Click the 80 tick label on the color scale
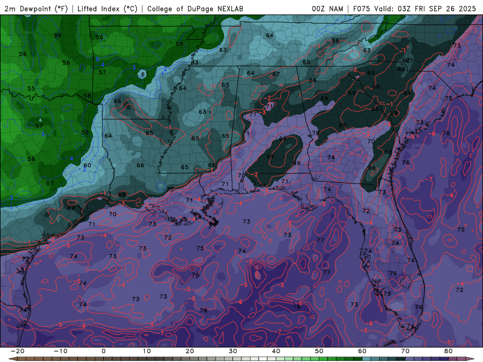483x362 pixels. pyautogui.click(x=449, y=351)
